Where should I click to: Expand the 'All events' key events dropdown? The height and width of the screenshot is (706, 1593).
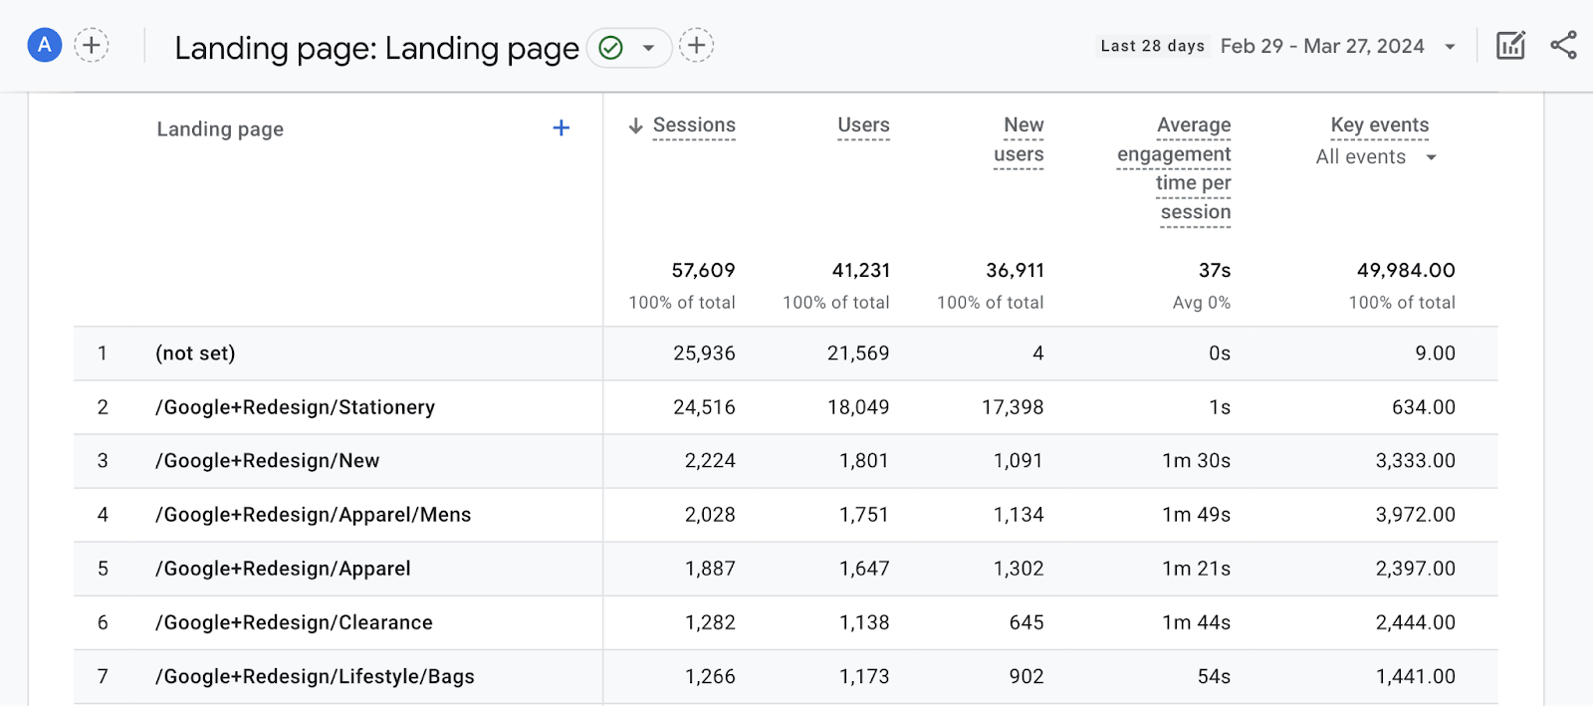[x=1431, y=157]
